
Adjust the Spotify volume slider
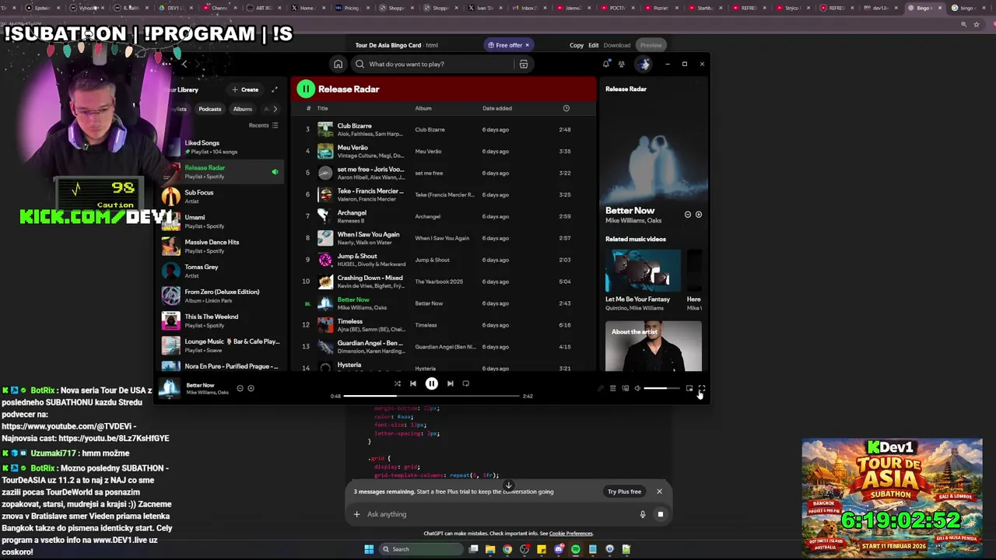tap(661, 388)
